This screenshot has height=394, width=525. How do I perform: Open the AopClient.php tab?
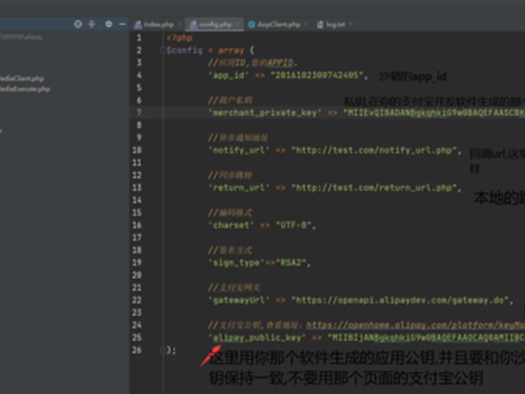[x=278, y=24]
